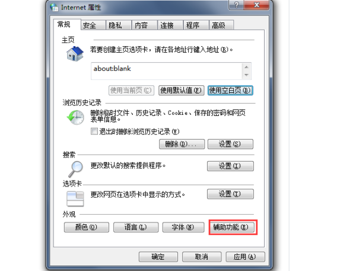Screen dimensions: 356x271
Task: Click the 使用空白页 button
Action: point(230,91)
